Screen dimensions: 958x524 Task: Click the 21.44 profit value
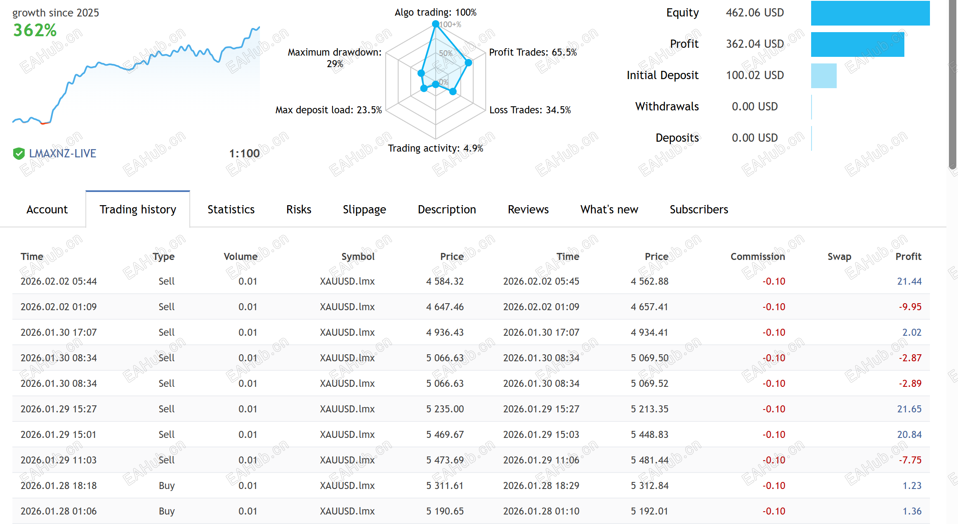[x=909, y=281]
